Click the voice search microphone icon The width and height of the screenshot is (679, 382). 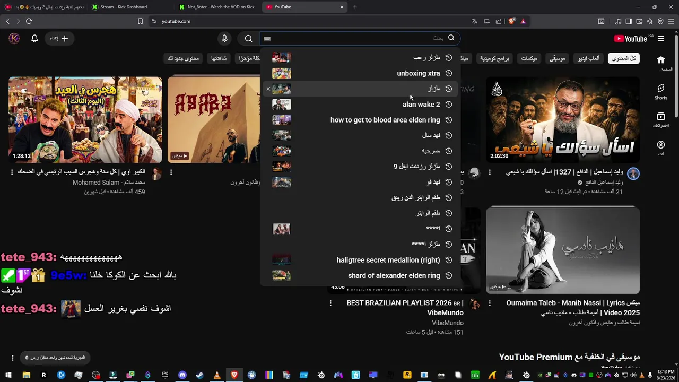224,38
